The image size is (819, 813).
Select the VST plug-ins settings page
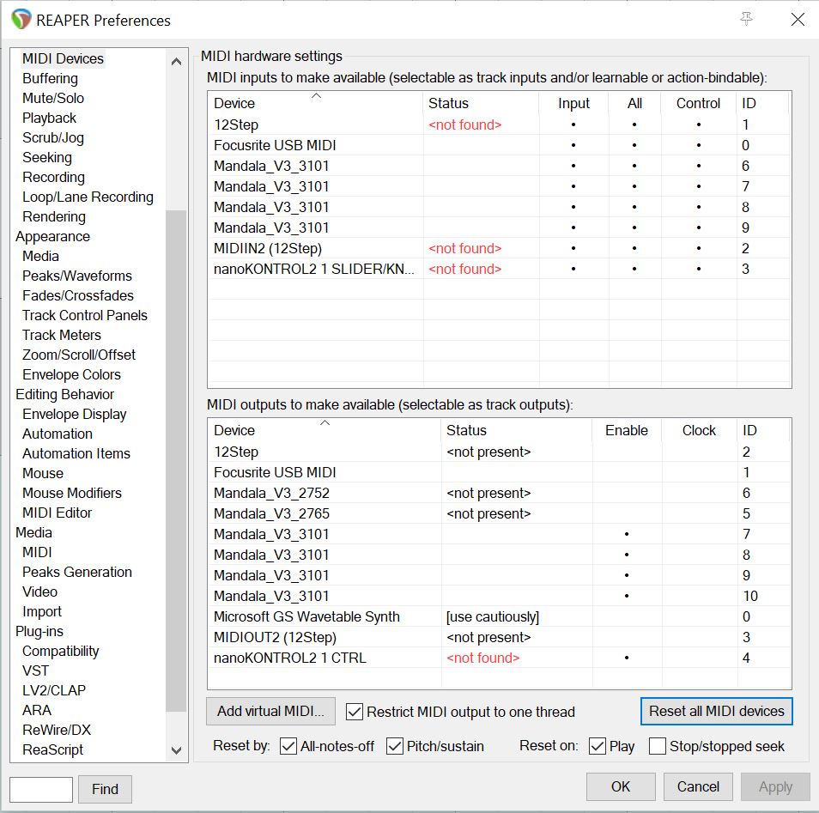click(x=36, y=670)
